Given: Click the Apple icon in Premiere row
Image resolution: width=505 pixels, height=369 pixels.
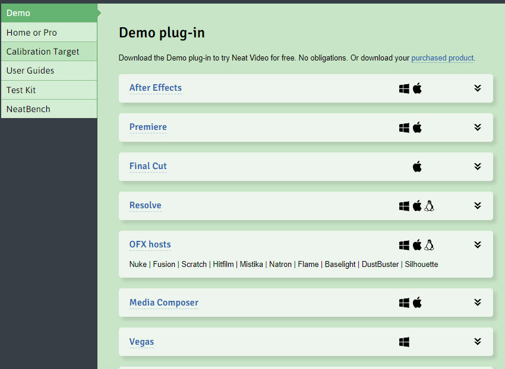Looking at the screenshot, I should 417,128.
